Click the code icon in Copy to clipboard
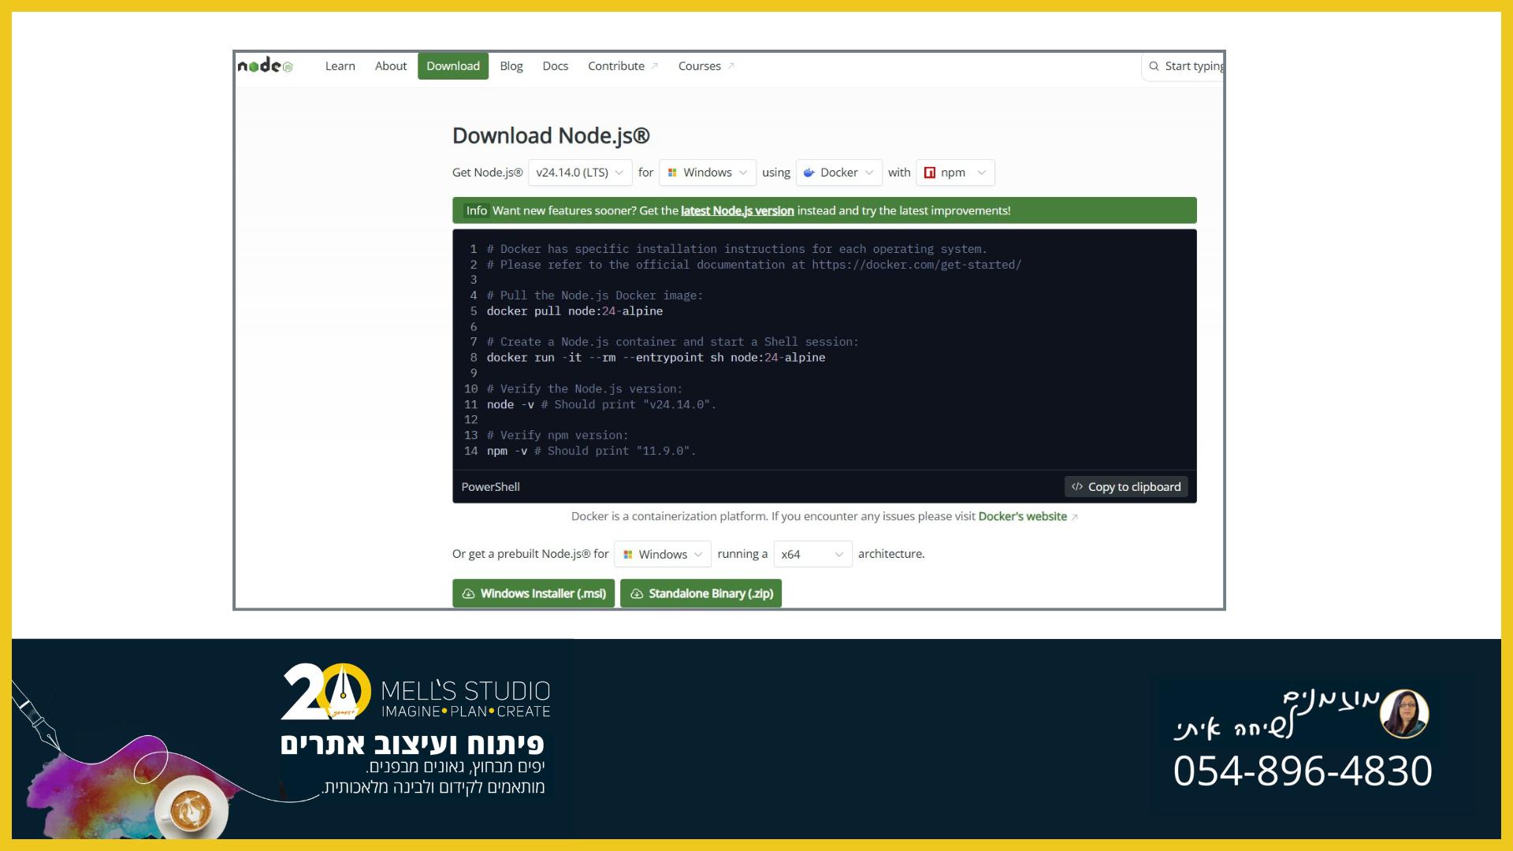 [x=1077, y=487]
